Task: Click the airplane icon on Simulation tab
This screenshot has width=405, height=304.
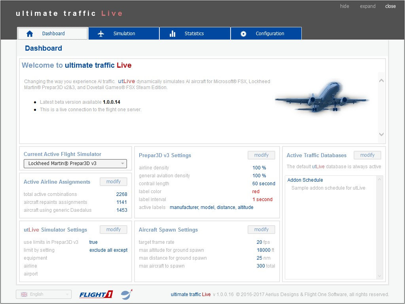Action: pyautogui.click(x=101, y=34)
